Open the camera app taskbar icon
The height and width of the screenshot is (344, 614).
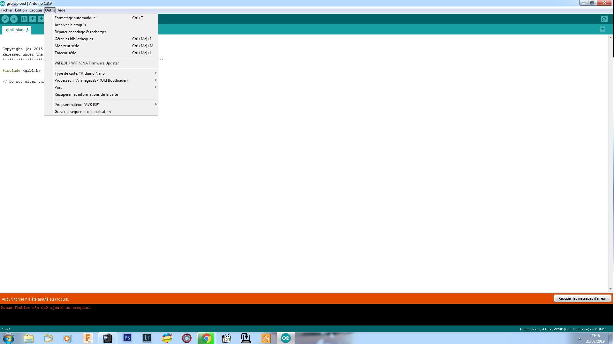pos(107,338)
